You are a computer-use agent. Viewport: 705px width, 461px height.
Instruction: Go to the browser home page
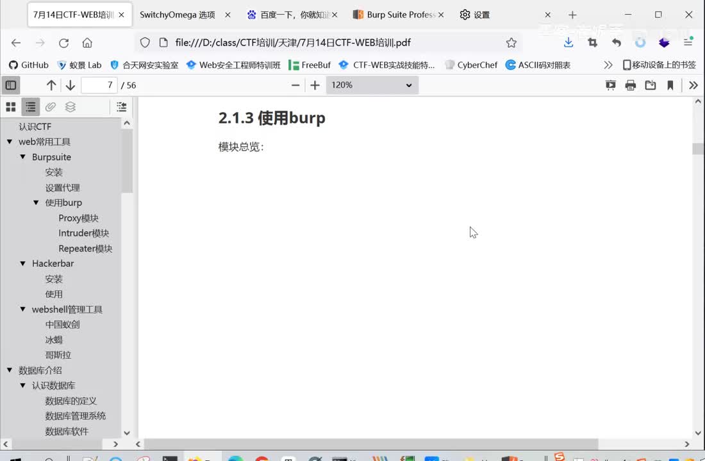87,43
